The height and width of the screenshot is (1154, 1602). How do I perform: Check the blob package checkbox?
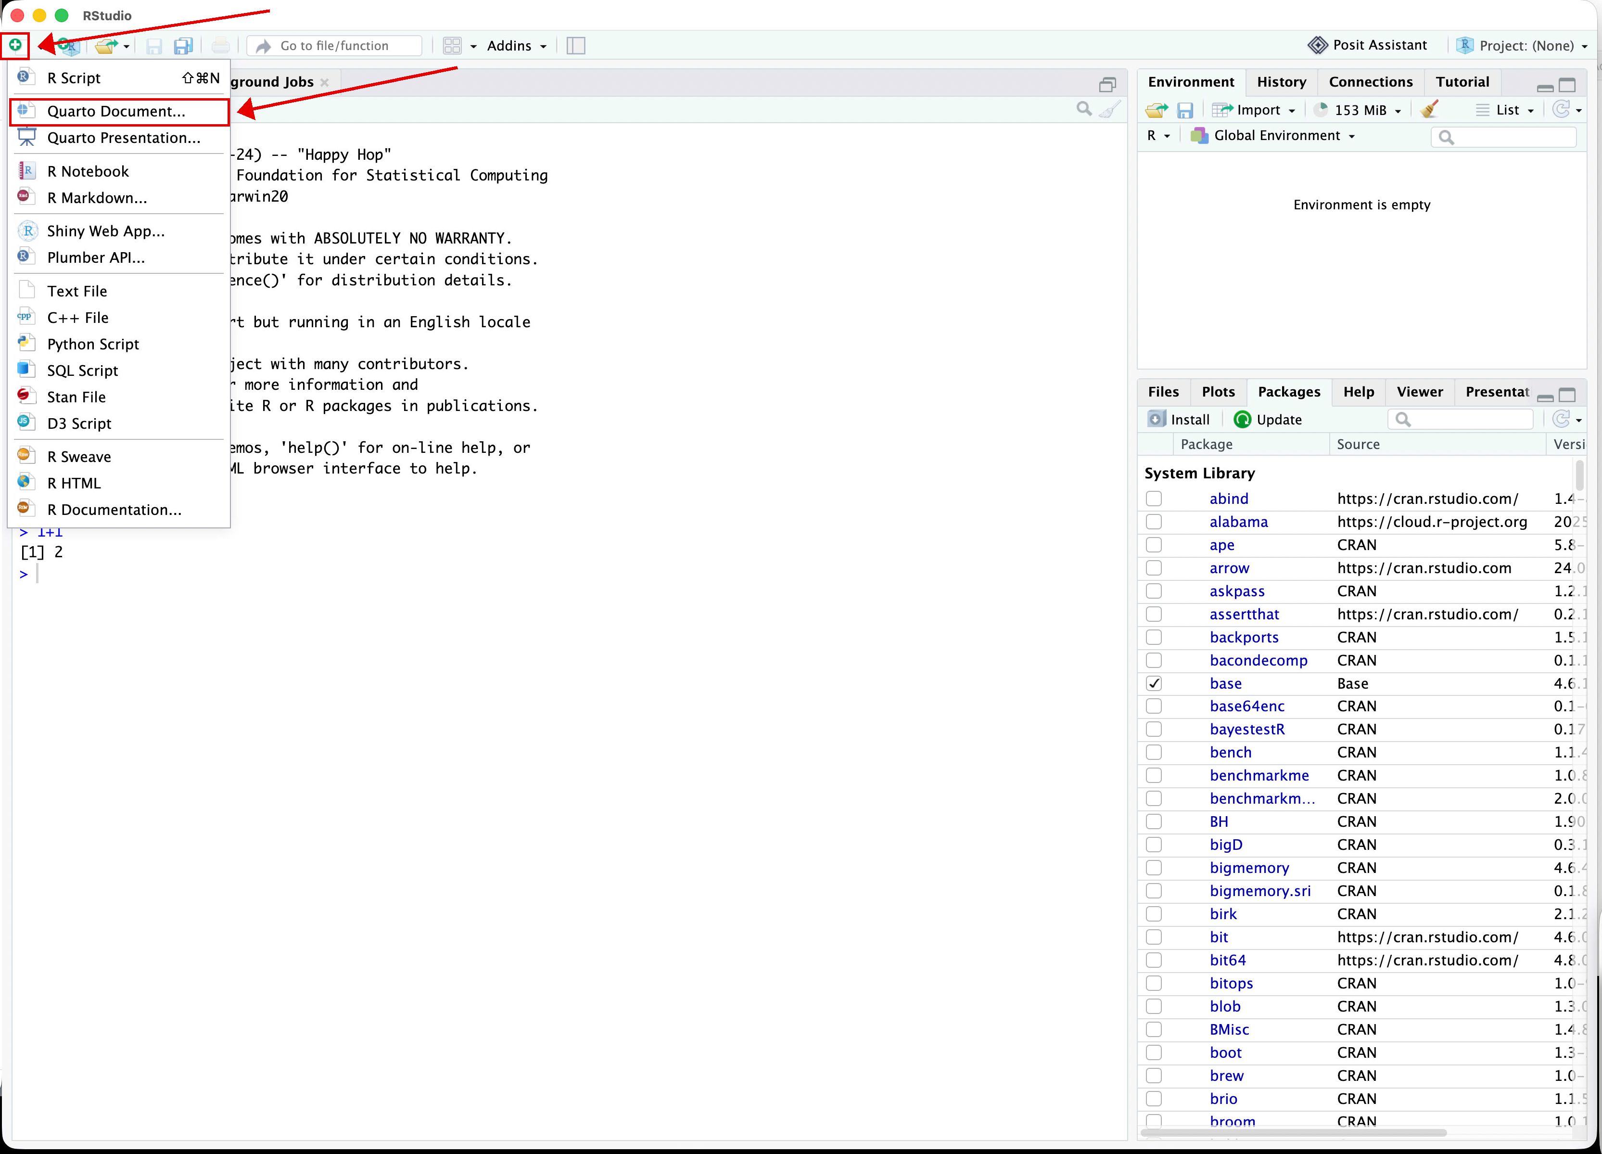[x=1154, y=1006]
